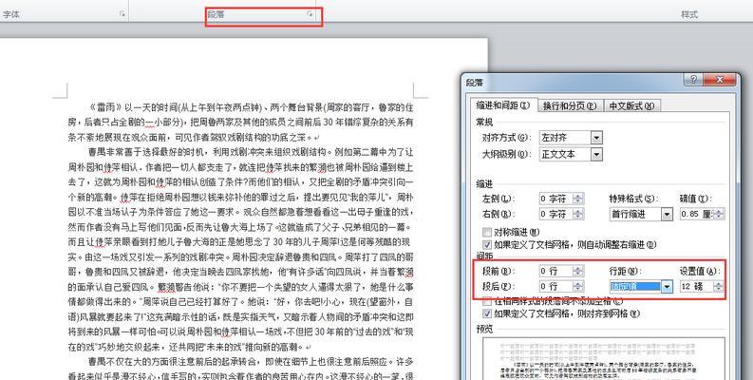Click the 左对齐 alignment combo box
This screenshot has height=380, width=753.
(x=571, y=138)
